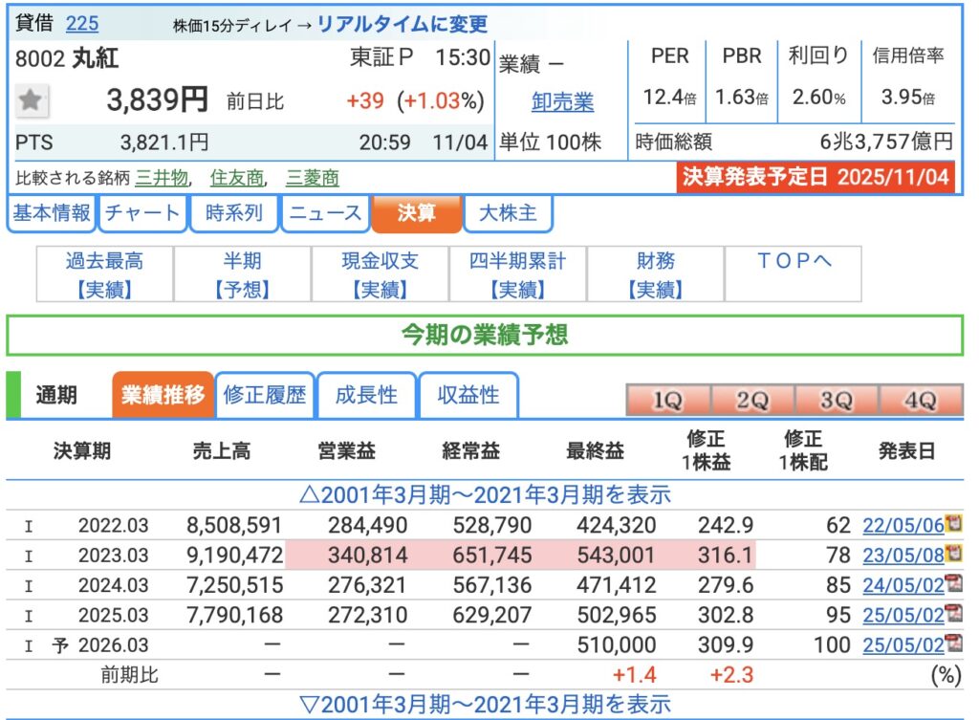Open the compared stock 三井物 link
Viewport: 979px width, 720px height.
(162, 178)
